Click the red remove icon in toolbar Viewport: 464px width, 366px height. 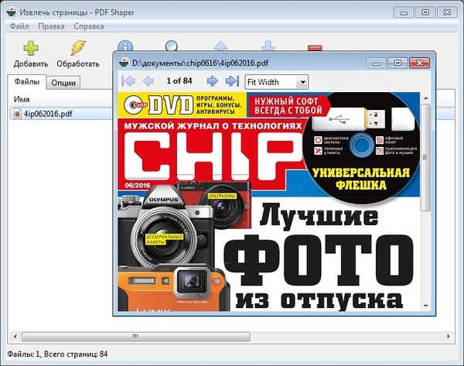click(315, 48)
